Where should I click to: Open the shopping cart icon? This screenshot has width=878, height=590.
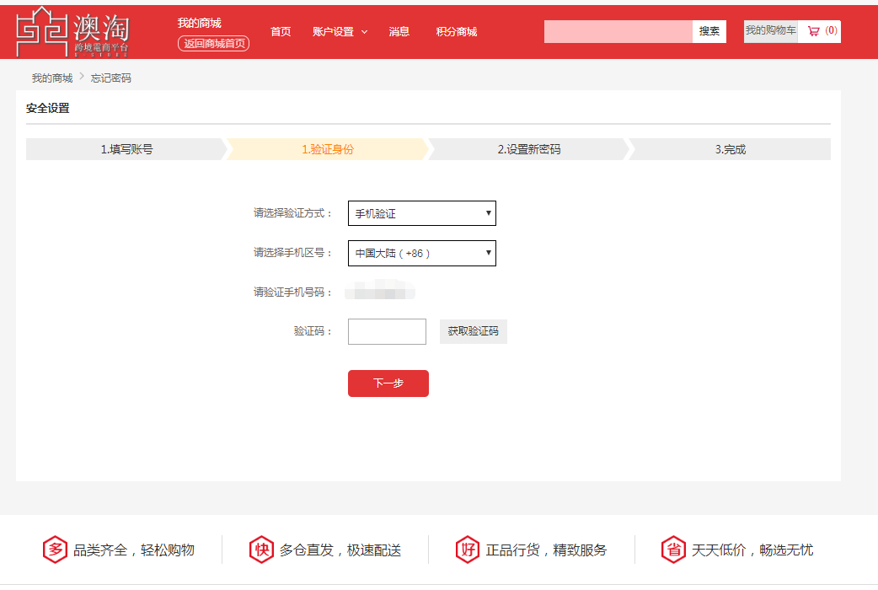click(x=813, y=31)
